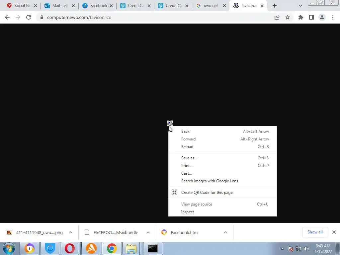This screenshot has height=255, width=340.
Task: Close the favicon.ico tab
Action: 262,6
